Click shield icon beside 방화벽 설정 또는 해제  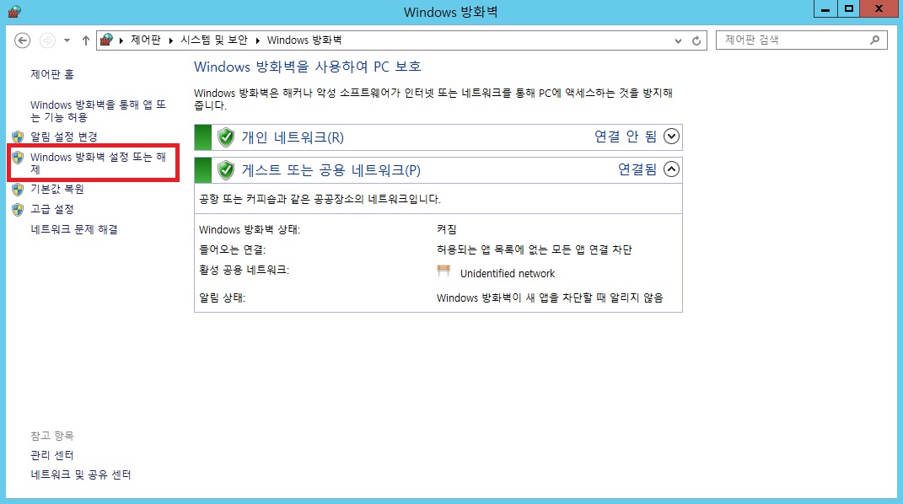pos(18,157)
